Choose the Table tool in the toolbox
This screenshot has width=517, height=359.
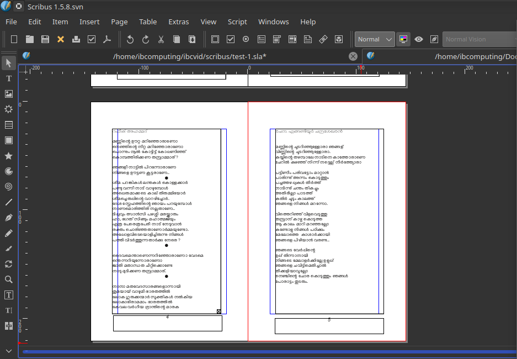(x=9, y=125)
